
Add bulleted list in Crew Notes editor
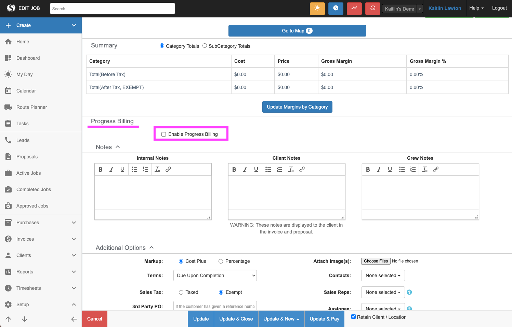click(402, 169)
